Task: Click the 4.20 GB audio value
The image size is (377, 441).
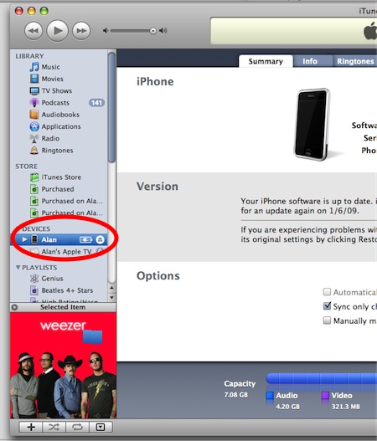Action: click(x=287, y=407)
